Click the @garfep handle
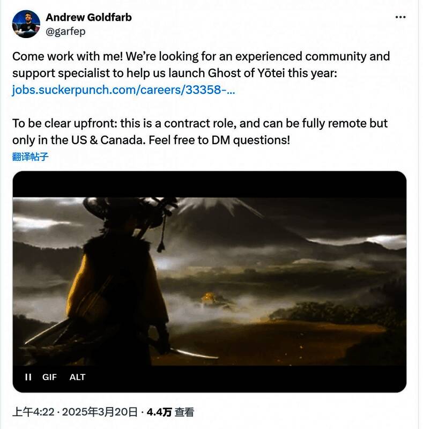The width and height of the screenshot is (423, 429). [x=65, y=32]
